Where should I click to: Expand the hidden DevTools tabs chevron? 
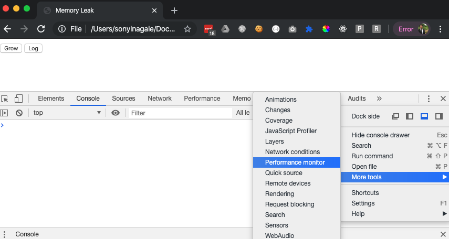coord(379,99)
